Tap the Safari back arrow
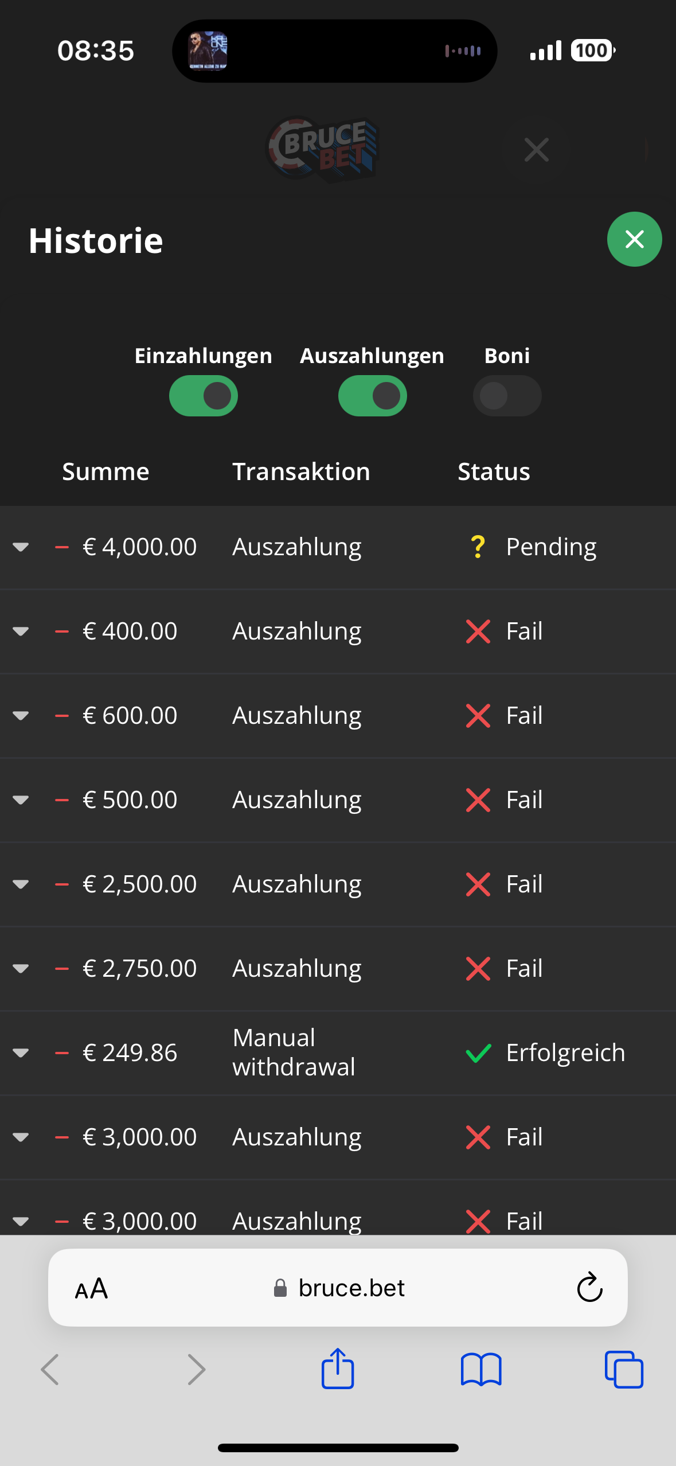 pyautogui.click(x=50, y=1370)
